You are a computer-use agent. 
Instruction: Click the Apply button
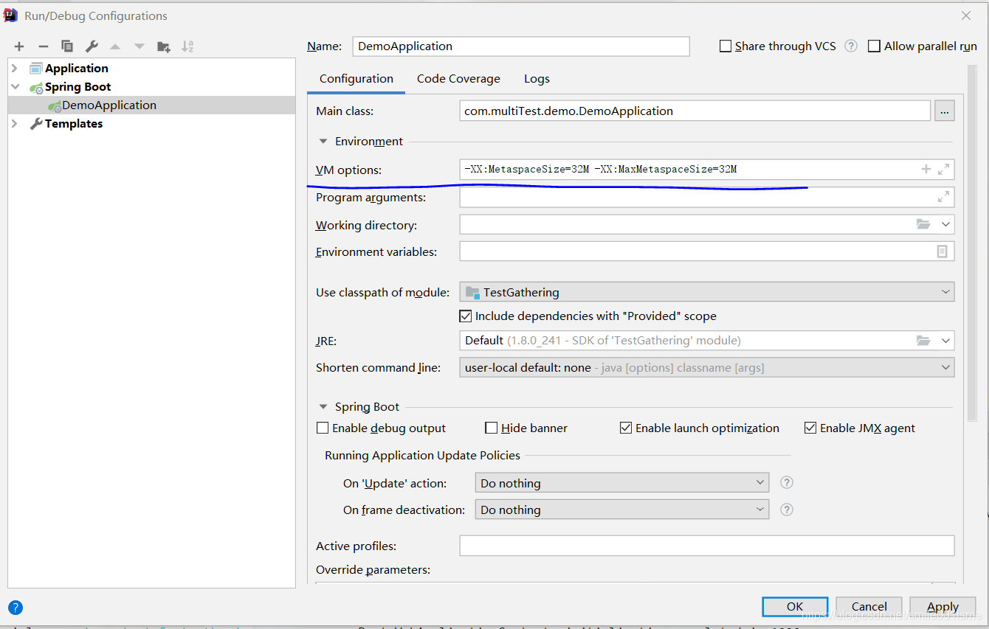943,606
